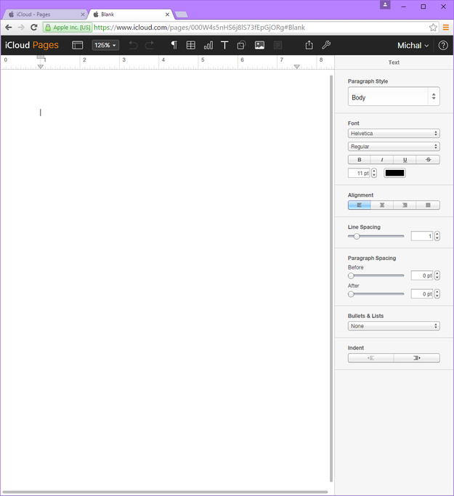Insert an image using the picture icon

(259, 45)
